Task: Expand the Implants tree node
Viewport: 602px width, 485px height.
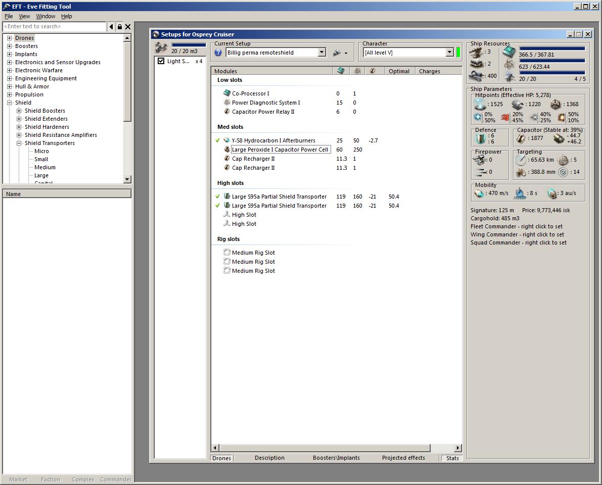Action: coord(9,54)
